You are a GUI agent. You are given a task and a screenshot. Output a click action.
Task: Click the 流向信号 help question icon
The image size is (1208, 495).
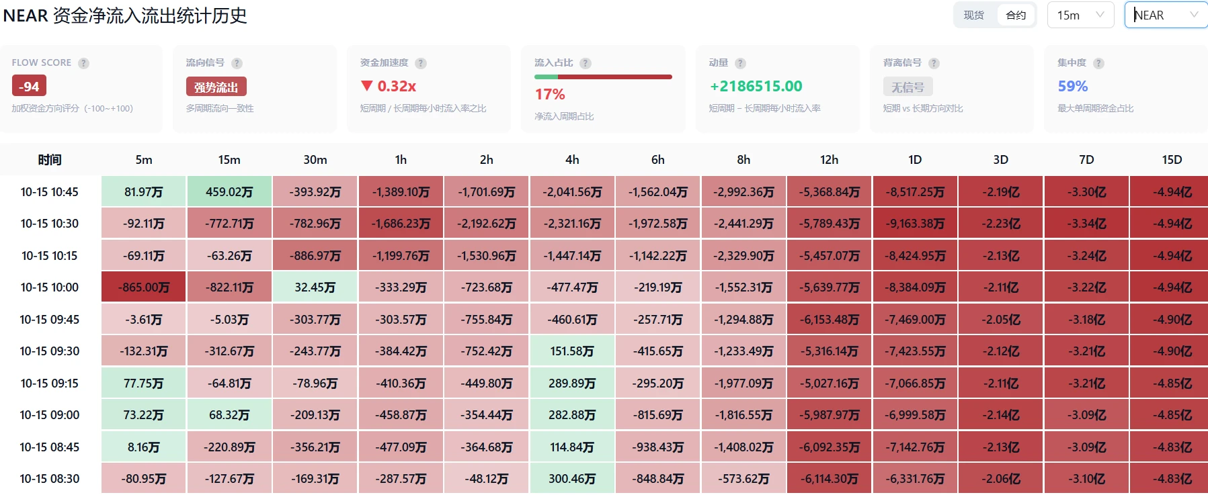(x=237, y=63)
